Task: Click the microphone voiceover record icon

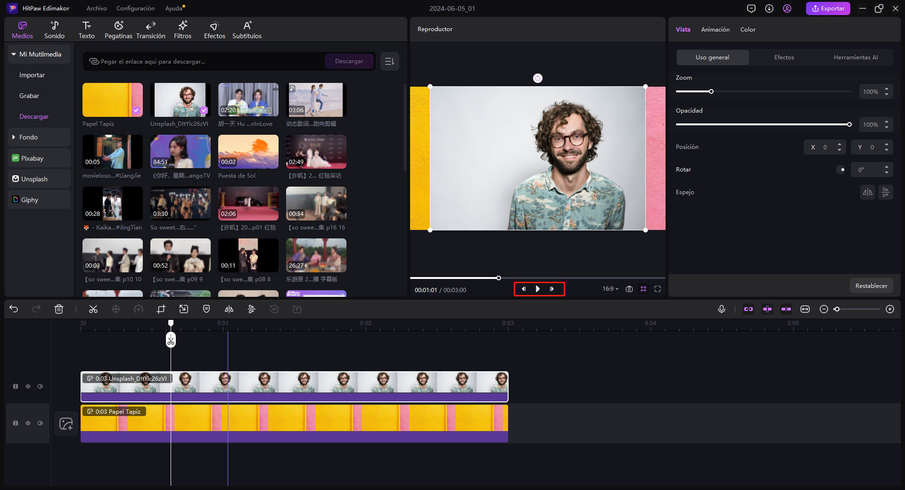Action: click(x=721, y=309)
